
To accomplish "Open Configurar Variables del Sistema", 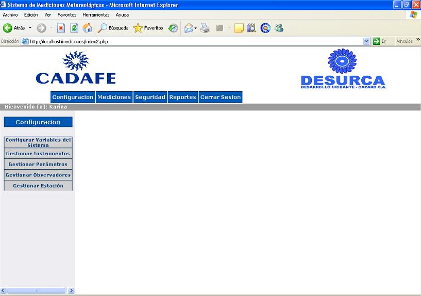I will point(38,142).
